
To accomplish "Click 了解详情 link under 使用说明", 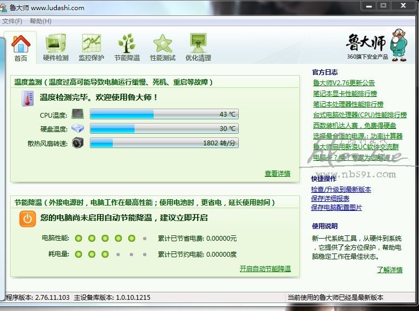I will [x=390, y=270].
